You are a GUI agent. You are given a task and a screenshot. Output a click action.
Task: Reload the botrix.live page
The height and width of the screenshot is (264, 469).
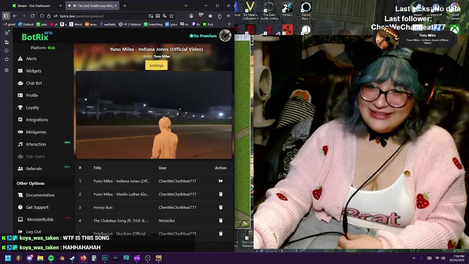click(32, 16)
